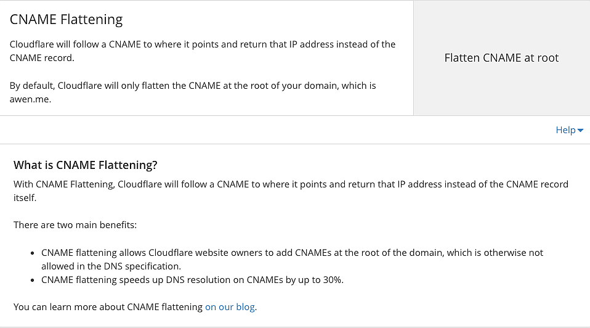
Task: Click "There are two main benefits:" line
Action: (75, 225)
